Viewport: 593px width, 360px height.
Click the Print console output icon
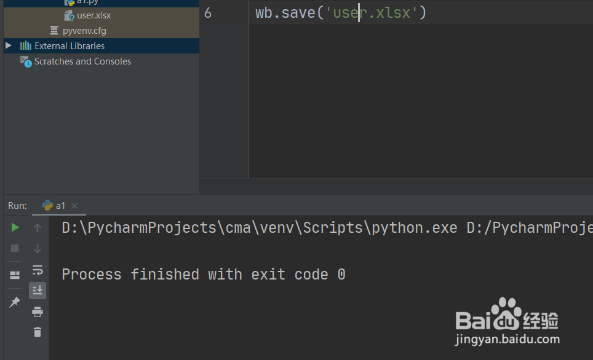[x=38, y=311]
